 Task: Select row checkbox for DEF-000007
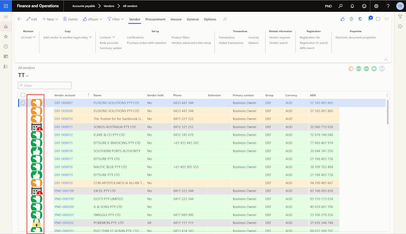[23, 103]
